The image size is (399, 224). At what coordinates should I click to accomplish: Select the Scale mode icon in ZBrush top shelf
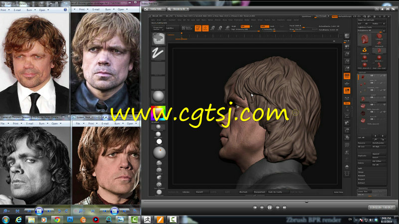[x=220, y=28]
